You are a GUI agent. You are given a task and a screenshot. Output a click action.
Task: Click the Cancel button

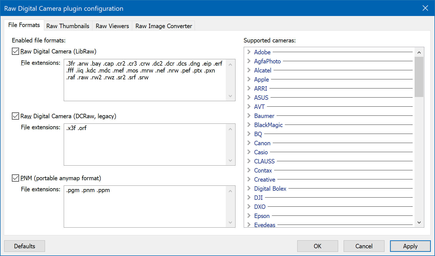[x=364, y=246]
